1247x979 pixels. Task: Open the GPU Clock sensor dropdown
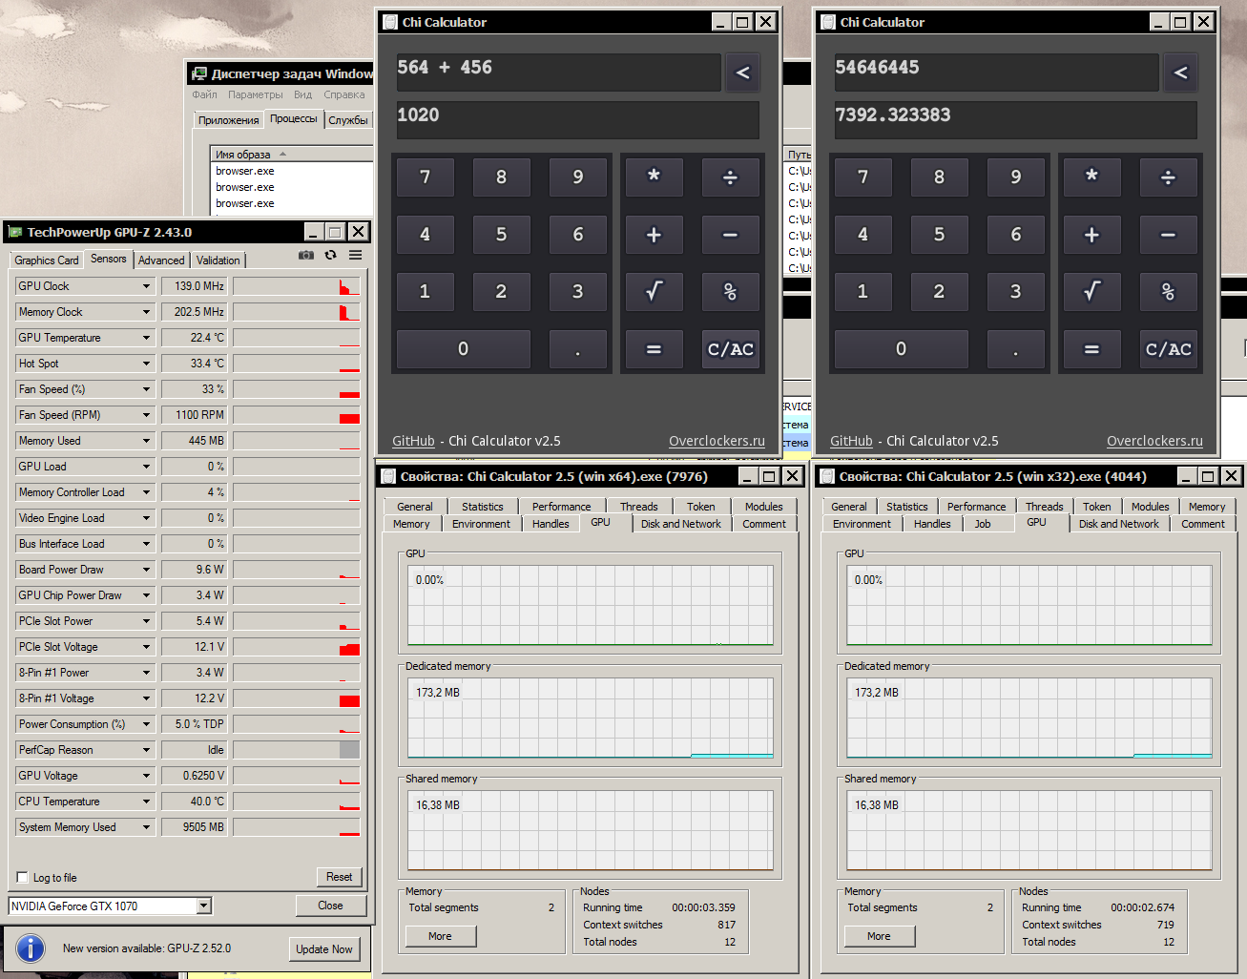coord(146,286)
